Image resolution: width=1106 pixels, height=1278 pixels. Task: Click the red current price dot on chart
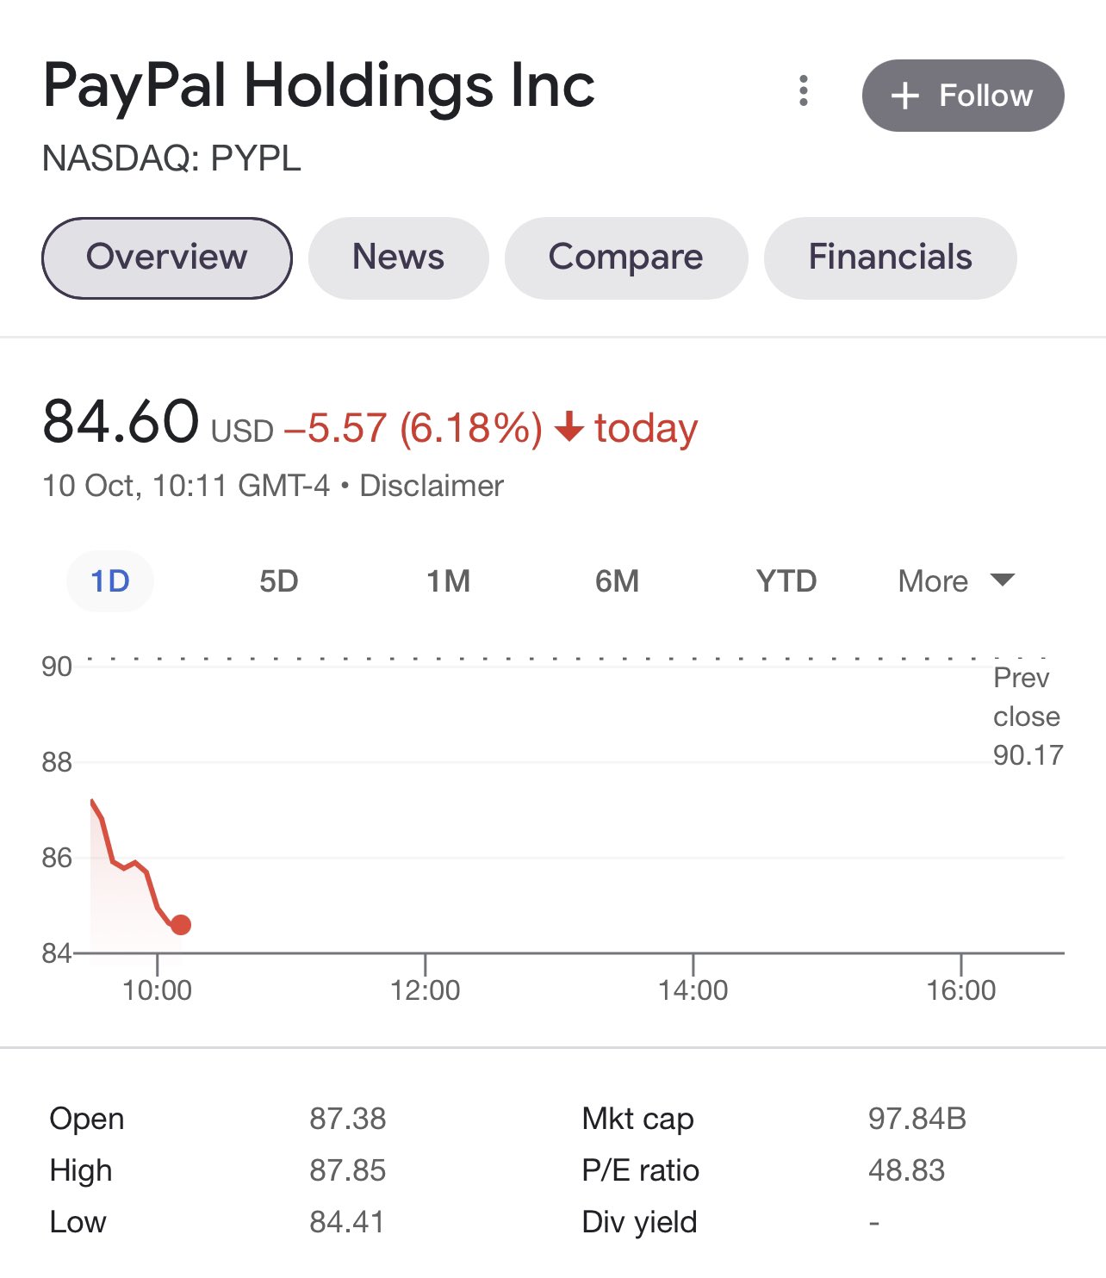(x=181, y=925)
